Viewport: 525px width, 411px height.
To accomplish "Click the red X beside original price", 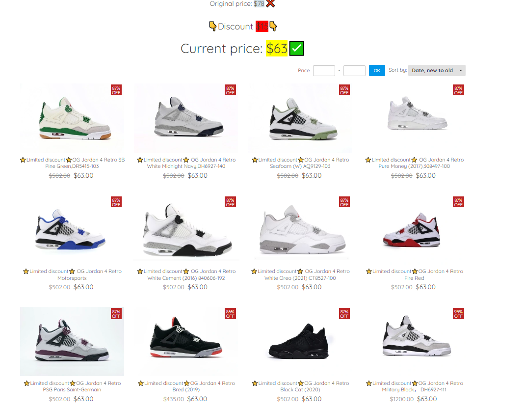I will click(x=270, y=4).
